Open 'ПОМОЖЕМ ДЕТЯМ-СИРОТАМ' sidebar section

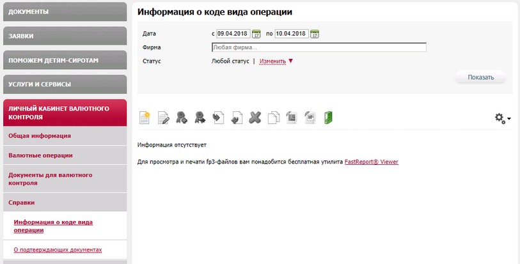pyautogui.click(x=65, y=60)
